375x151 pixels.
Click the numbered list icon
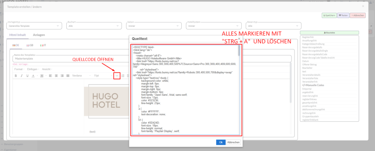click(123, 76)
